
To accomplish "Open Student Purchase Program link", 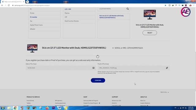I will (x=91, y=103).
